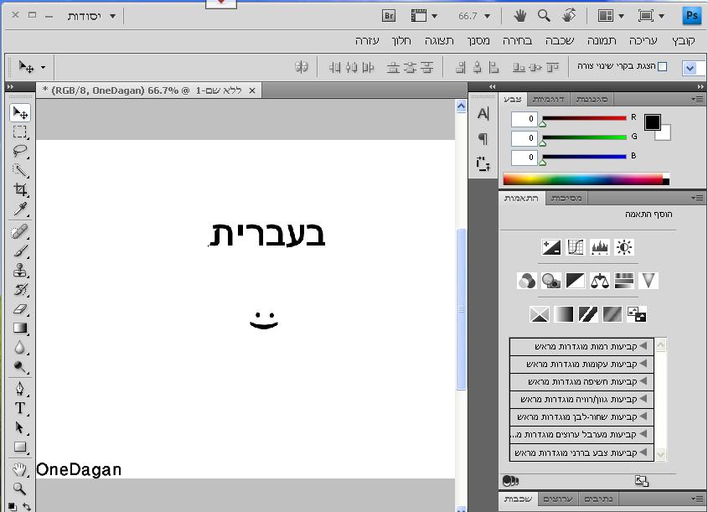Image resolution: width=708 pixels, height=512 pixels.
Task: Open the קובץ menu
Action: [x=683, y=40]
